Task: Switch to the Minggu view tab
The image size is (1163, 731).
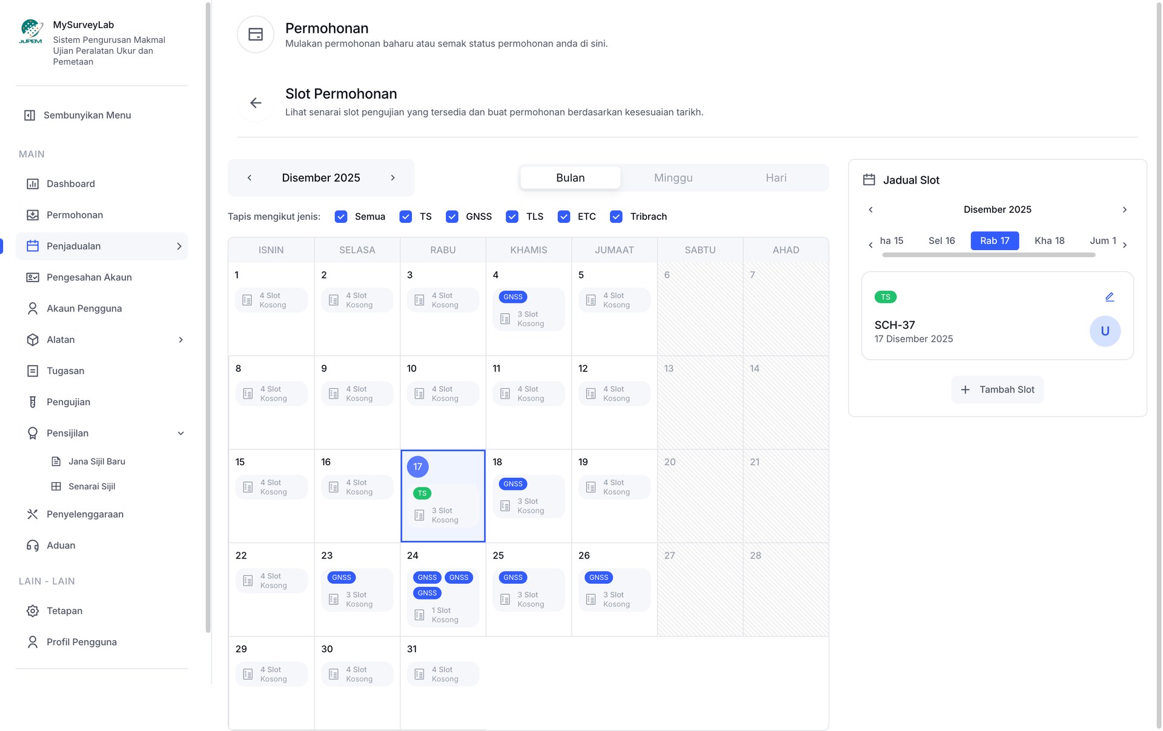Action: (673, 178)
